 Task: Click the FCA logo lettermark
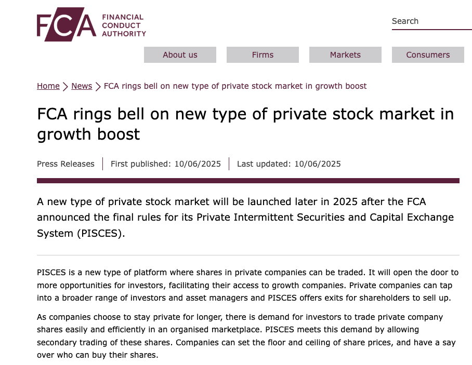pyautogui.click(x=66, y=24)
